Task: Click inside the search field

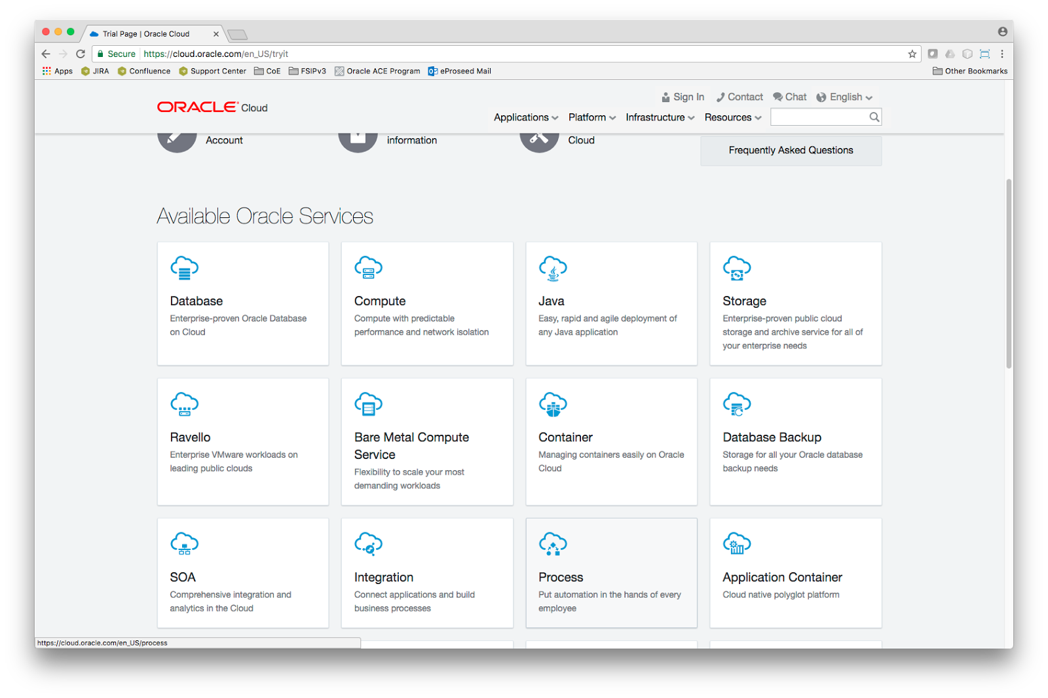Action: coord(819,117)
